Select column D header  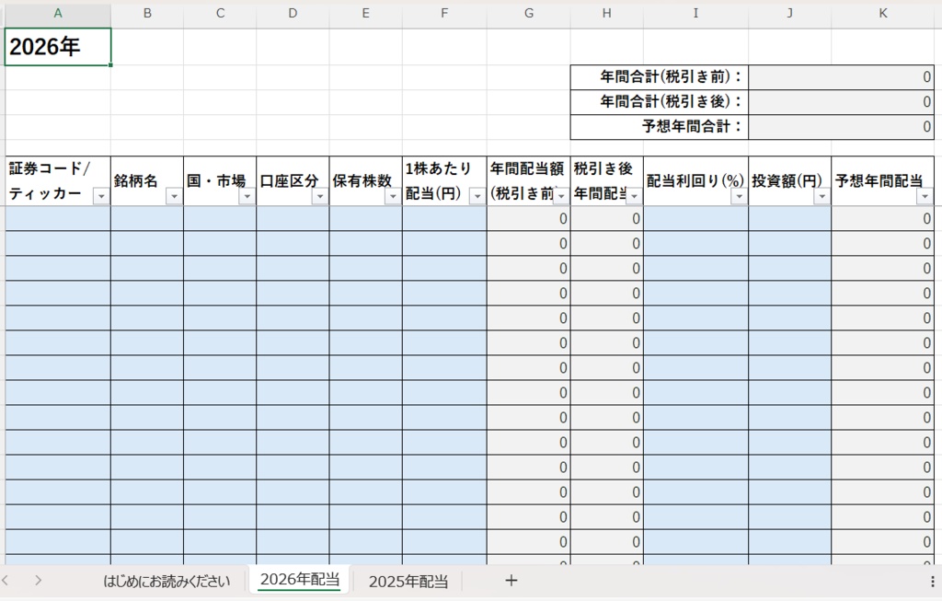tap(293, 13)
